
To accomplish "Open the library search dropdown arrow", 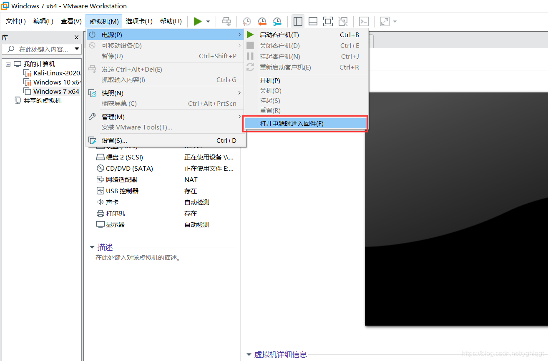I will [77, 49].
